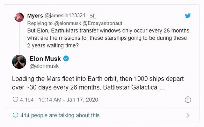The image size is (204, 127).
Task: Click the speech bubble reply icon
Action: (x=15, y=116)
